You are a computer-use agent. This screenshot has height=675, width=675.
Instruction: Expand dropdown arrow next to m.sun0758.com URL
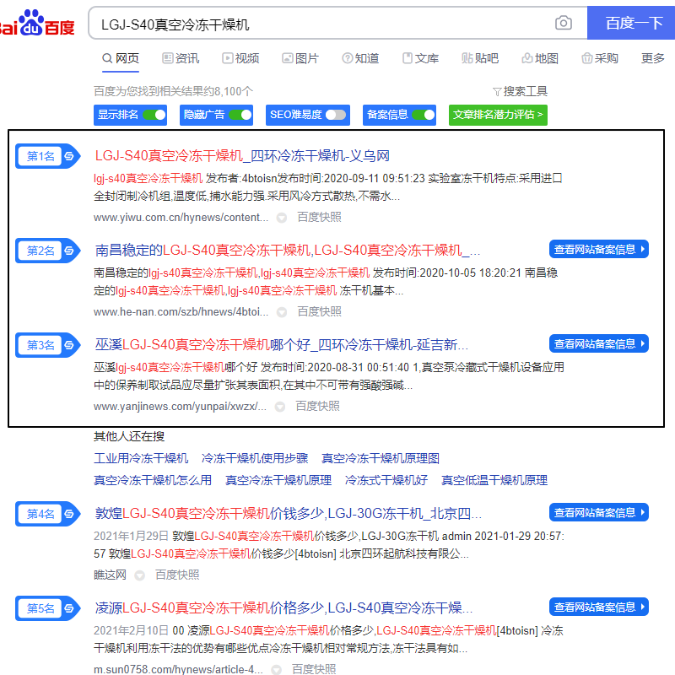point(277,670)
